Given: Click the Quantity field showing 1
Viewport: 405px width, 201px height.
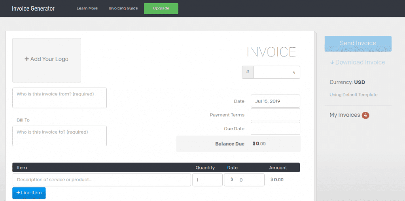Looking at the screenshot, I should (207, 180).
